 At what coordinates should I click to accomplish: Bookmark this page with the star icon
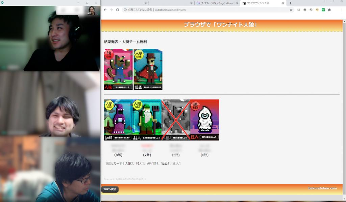pos(291,10)
